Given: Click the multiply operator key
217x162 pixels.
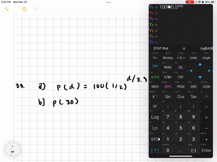Looking at the screenshot, I should click(x=206, y=117).
